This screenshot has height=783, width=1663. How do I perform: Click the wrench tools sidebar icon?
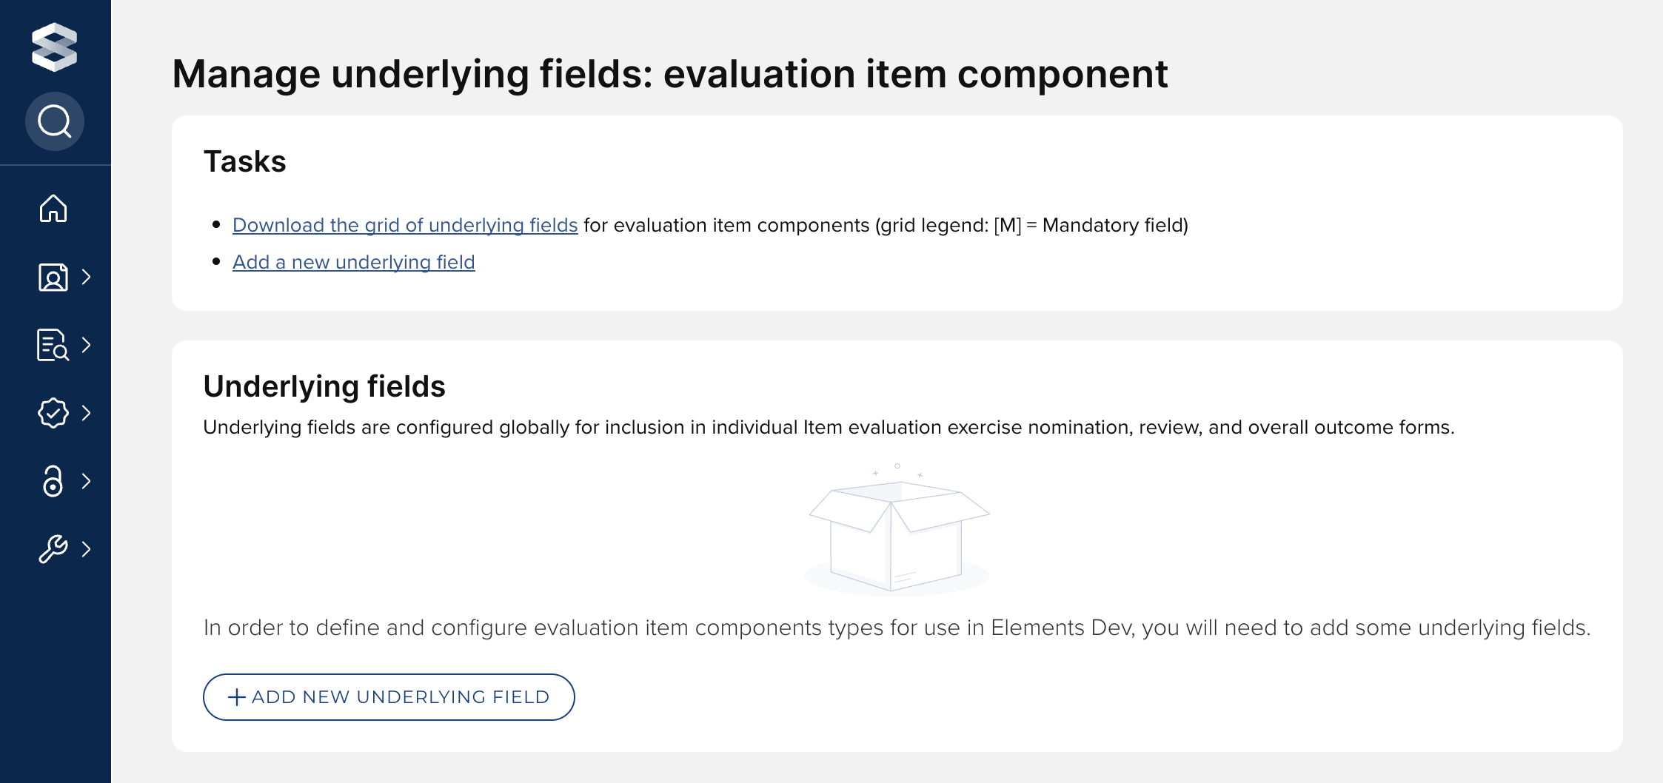coord(53,549)
